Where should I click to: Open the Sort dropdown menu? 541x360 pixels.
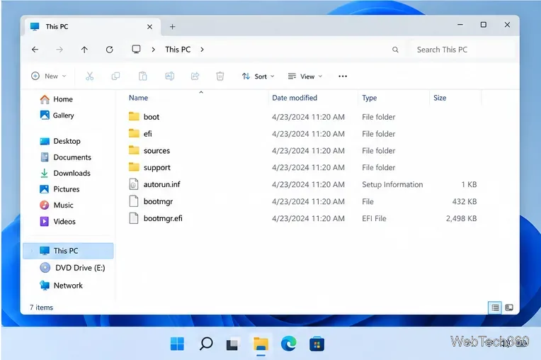[258, 77]
